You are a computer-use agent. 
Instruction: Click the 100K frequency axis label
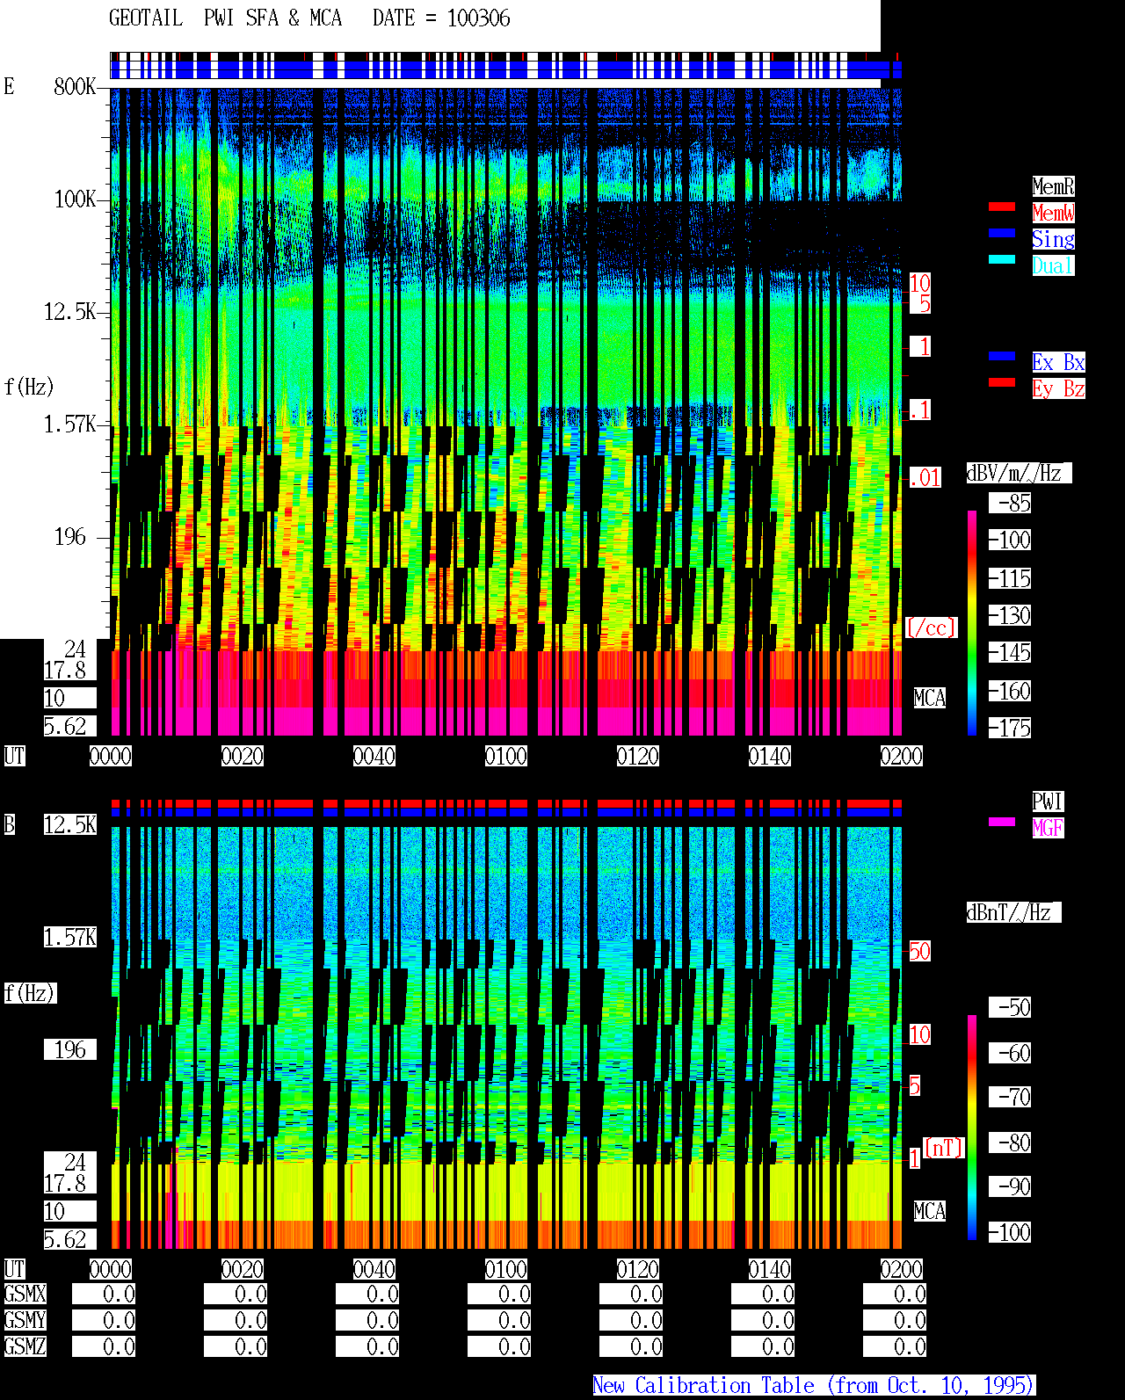(x=75, y=199)
